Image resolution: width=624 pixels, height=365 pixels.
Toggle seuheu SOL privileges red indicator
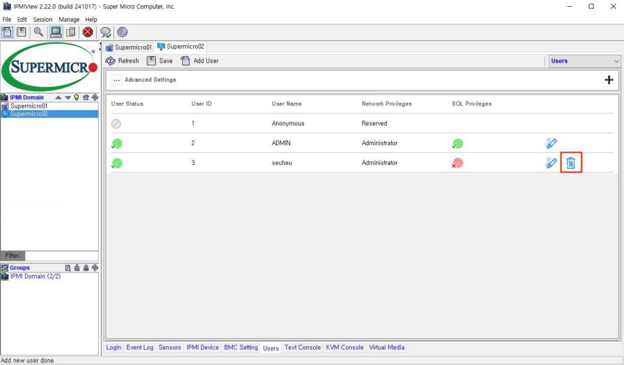click(457, 163)
